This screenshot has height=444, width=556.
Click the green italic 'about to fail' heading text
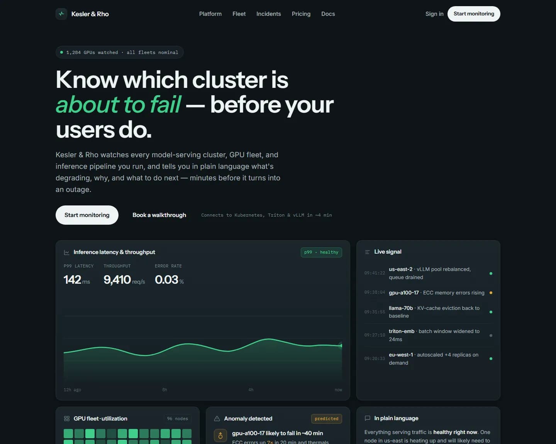pos(118,104)
